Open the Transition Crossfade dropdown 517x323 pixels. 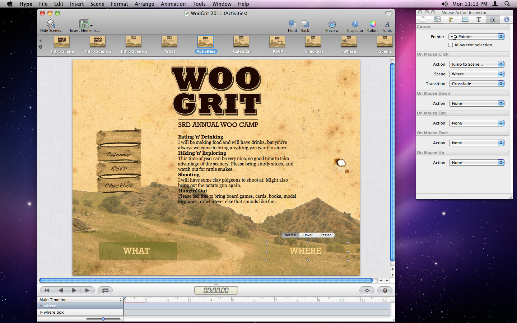(476, 84)
